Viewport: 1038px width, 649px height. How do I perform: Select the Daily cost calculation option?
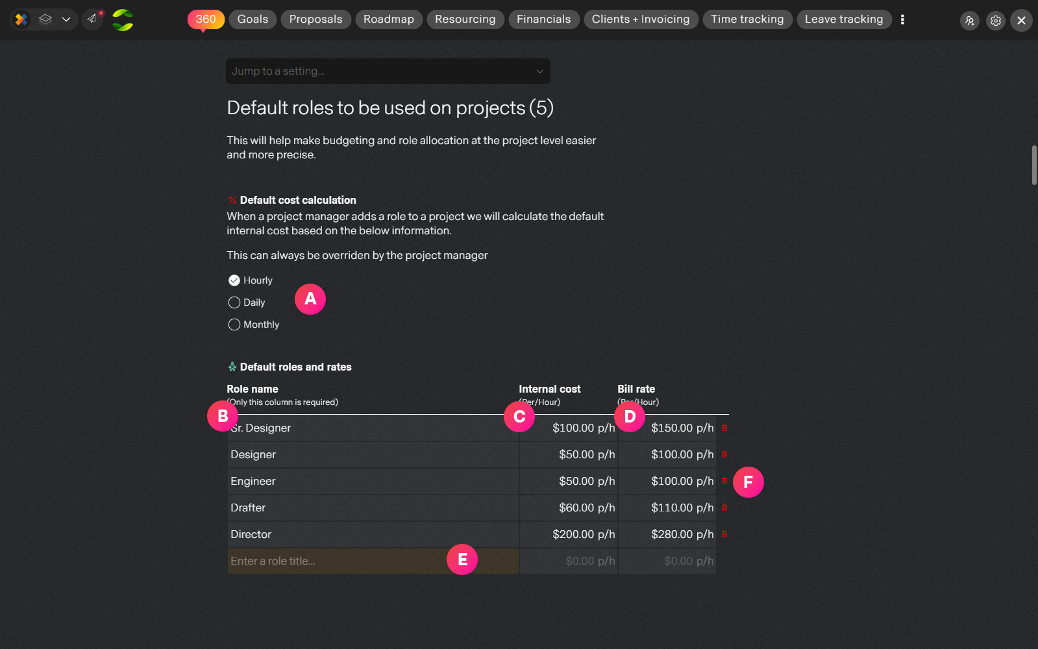[x=247, y=302]
